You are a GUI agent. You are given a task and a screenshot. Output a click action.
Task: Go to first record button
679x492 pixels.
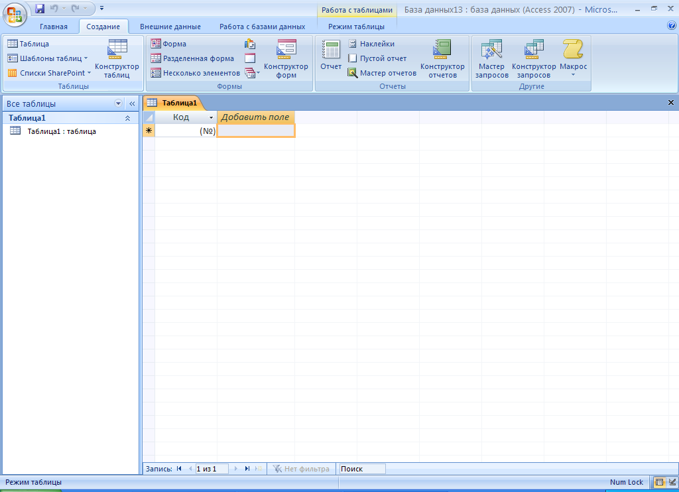tap(179, 469)
